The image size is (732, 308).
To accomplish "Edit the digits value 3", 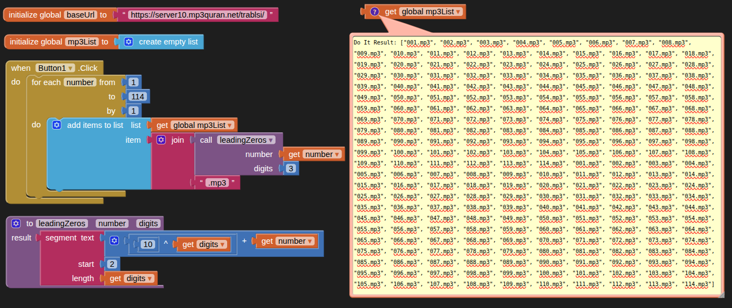I will (290, 169).
